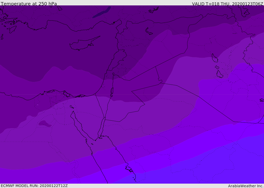The width and height of the screenshot is (264, 188).
Task: Click the Dead Sea outline on the map
Action: click(x=112, y=91)
